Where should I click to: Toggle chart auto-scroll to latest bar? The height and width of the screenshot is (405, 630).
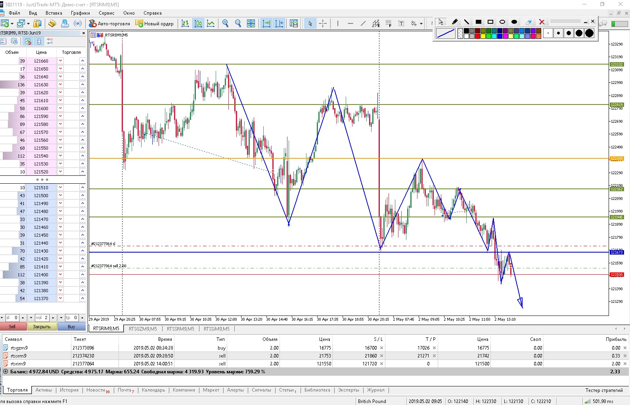[266, 24]
